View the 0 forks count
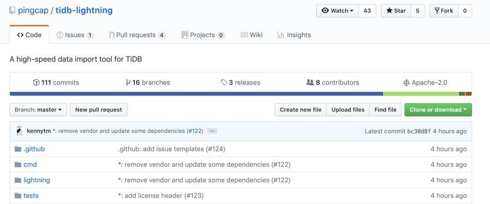The image size is (490, 204). pyautogui.click(x=465, y=10)
